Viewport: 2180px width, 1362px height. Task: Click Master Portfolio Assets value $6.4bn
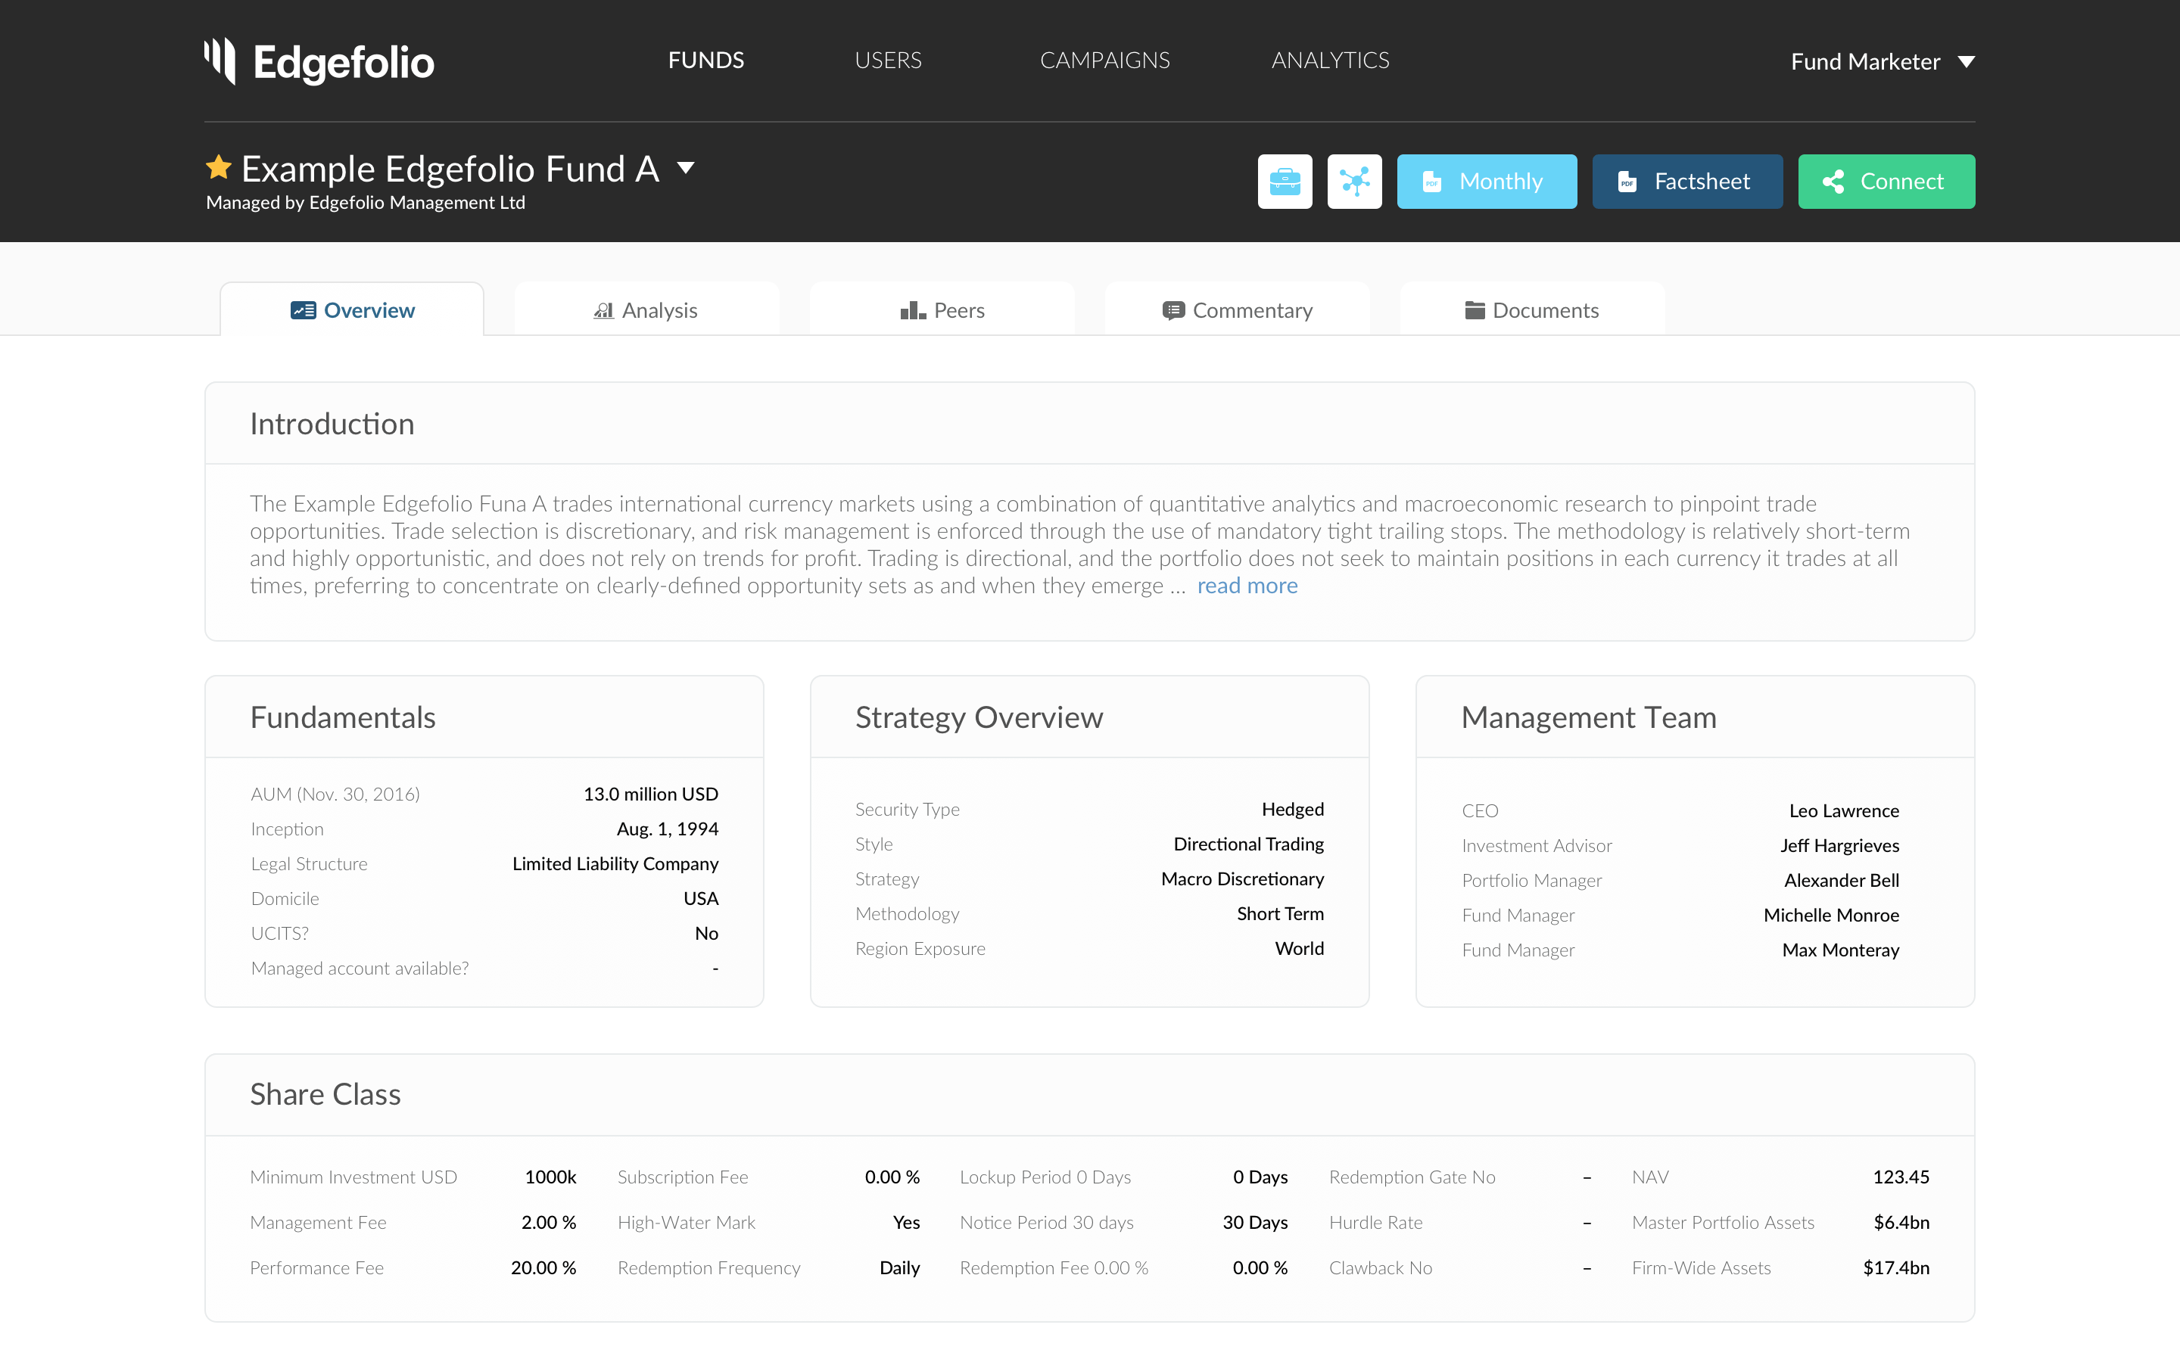[x=1901, y=1222]
